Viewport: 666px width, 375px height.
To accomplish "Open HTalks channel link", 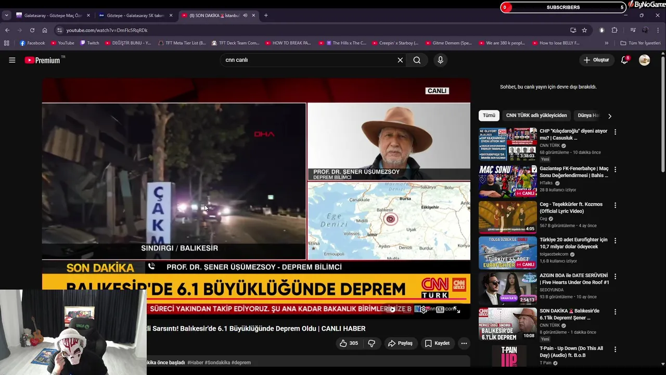I will 546,183.
